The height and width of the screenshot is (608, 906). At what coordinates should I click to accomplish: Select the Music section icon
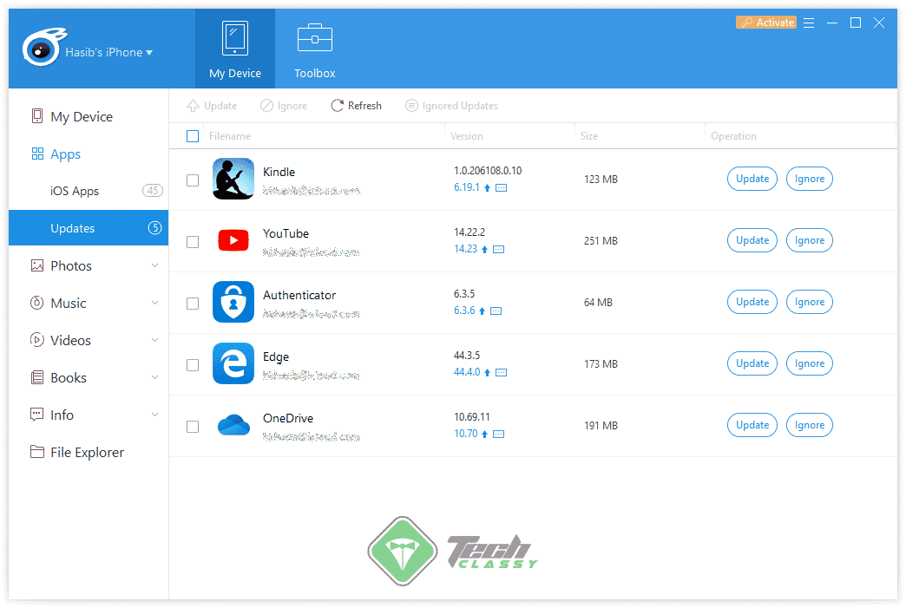coord(36,303)
